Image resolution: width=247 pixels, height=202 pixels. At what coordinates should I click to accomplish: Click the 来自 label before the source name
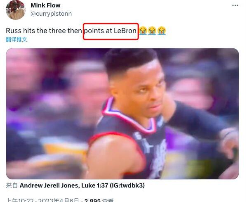pyautogui.click(x=12, y=185)
